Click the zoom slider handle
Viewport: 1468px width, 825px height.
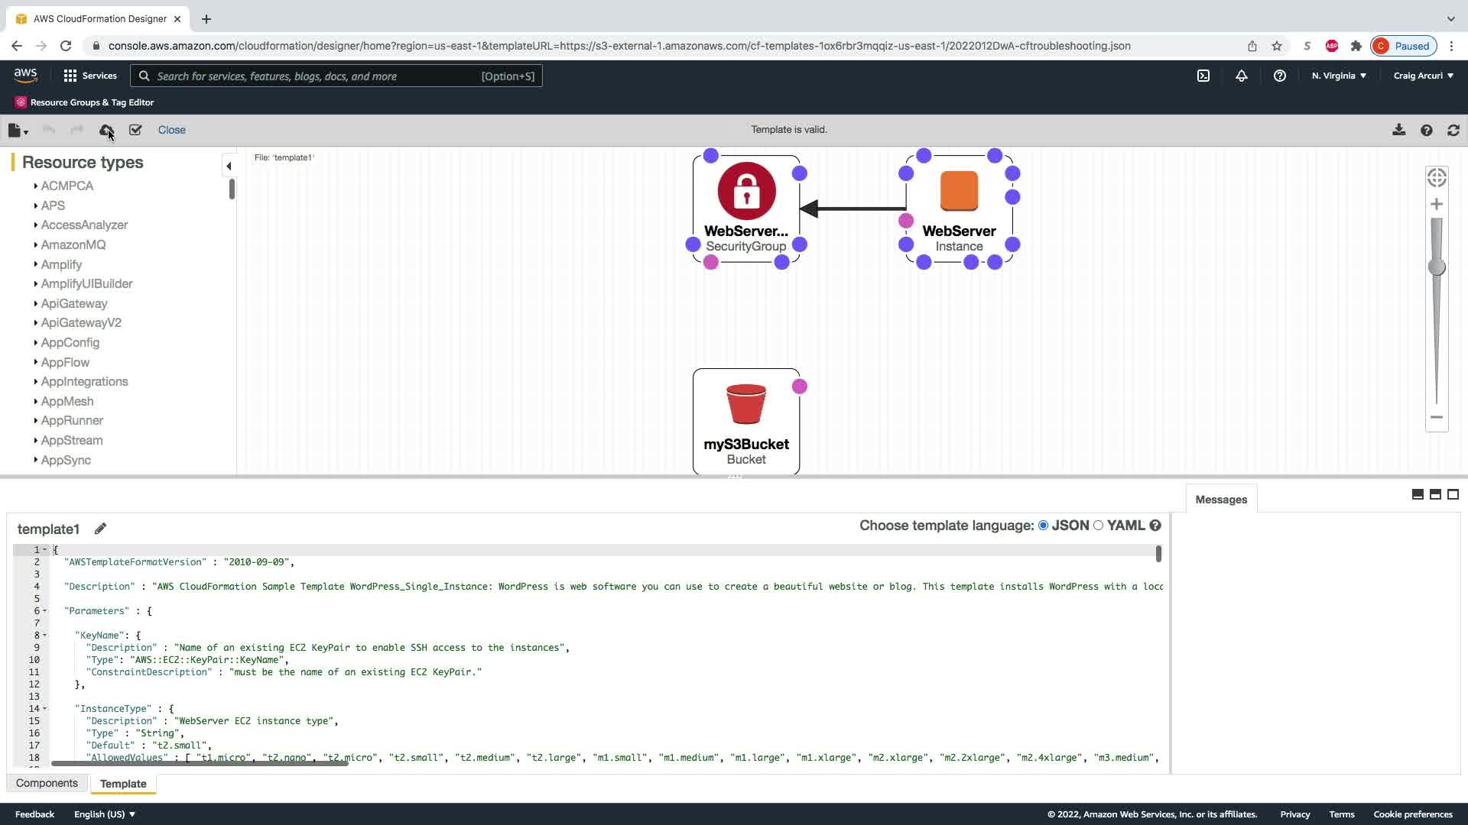click(1437, 267)
